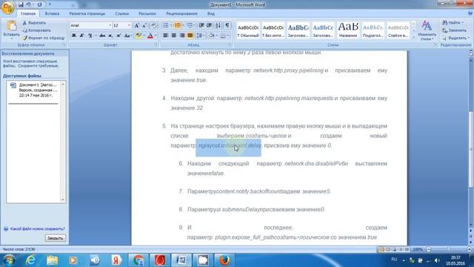Click the Shrink Font icon
This screenshot has height=267, width=474.
click(x=145, y=25)
